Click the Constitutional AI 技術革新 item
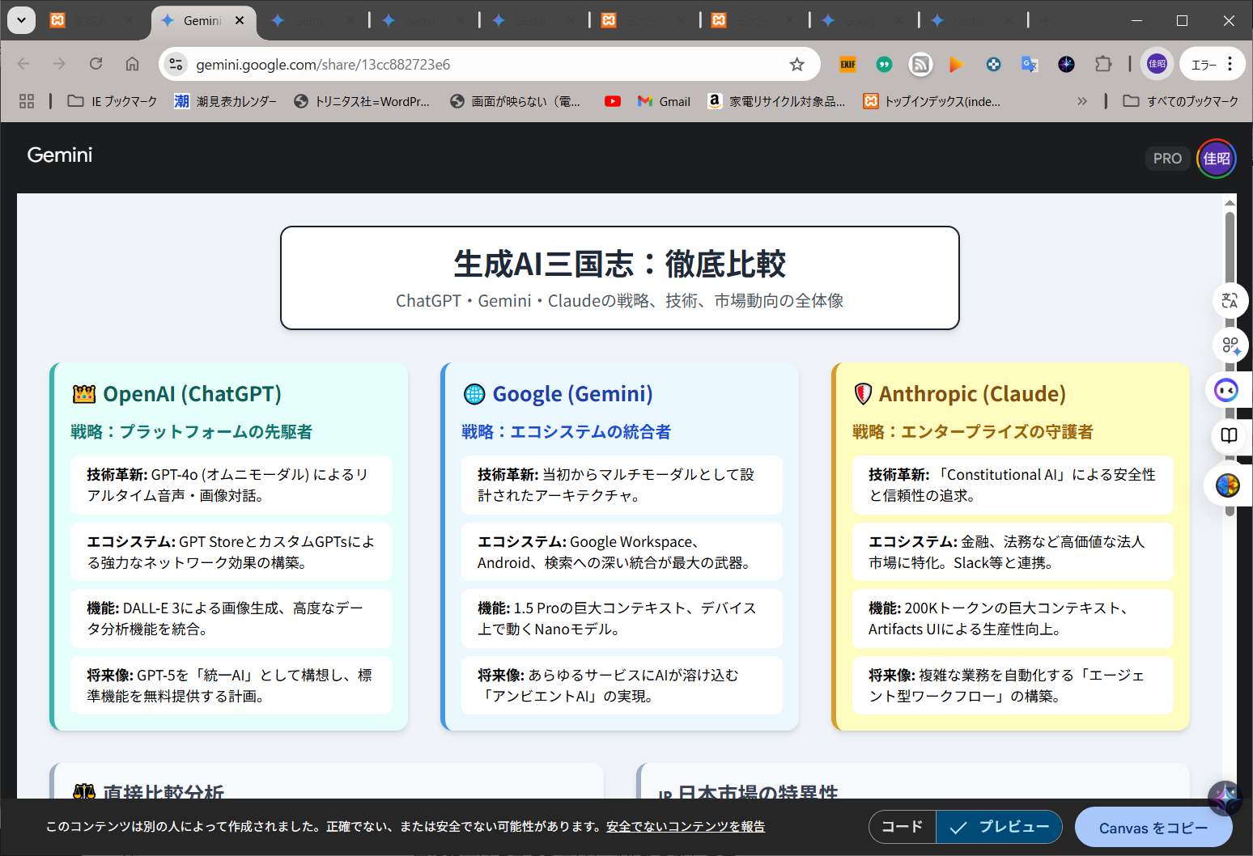Screen dimensions: 1253x856 (x=1012, y=485)
